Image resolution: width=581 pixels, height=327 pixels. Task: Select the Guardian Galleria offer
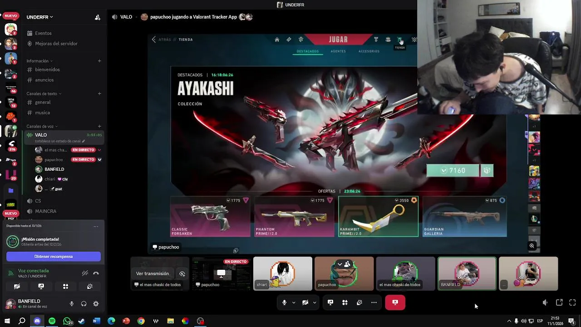(x=465, y=217)
